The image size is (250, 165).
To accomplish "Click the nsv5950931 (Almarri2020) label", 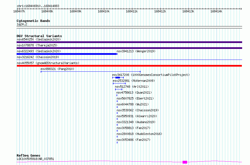I will (x=137, y=116).
